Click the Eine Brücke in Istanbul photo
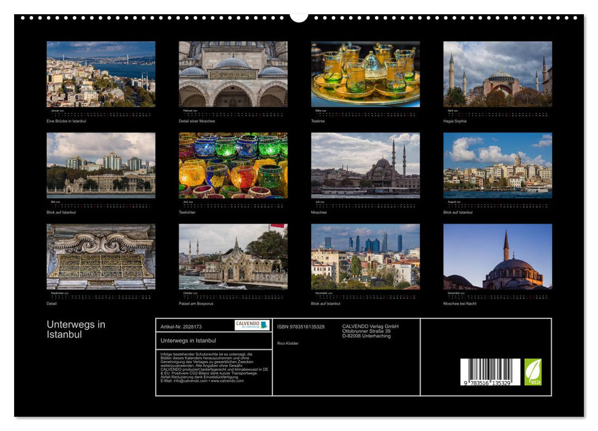The width and height of the screenshot is (598, 431). click(x=100, y=76)
